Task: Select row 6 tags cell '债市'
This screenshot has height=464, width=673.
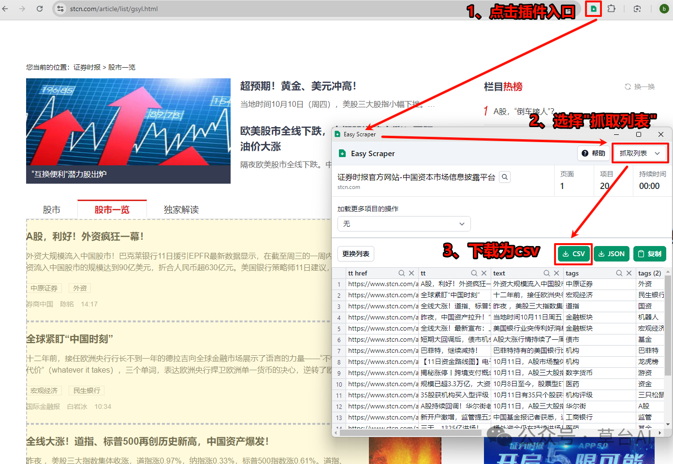Action: click(600, 340)
